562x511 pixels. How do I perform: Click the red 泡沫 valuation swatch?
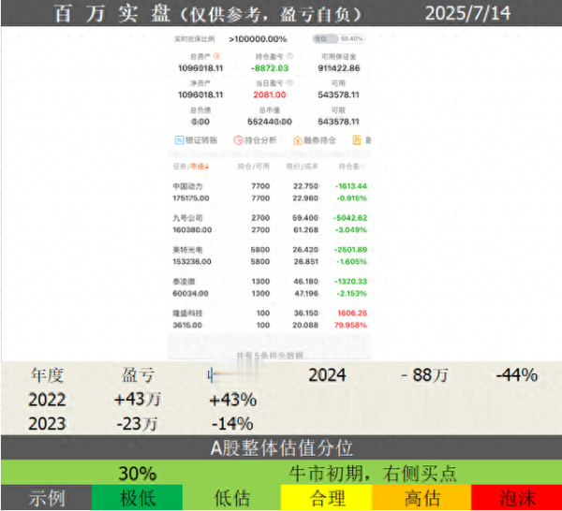pos(515,498)
